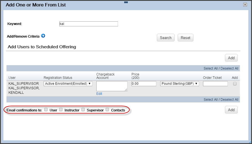Click the blue Add/Remove Criteria arrow icon
Screen dimensions: 252x144
tap(43, 36)
